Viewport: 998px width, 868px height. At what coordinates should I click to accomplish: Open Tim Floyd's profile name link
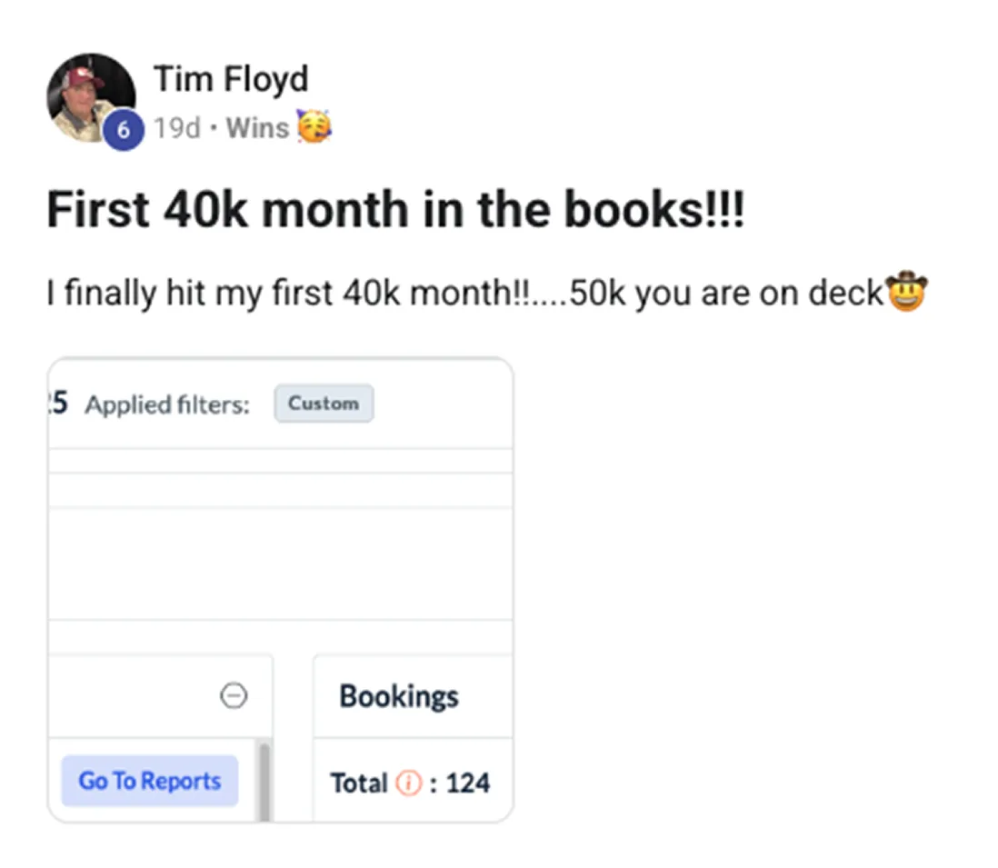pos(231,80)
